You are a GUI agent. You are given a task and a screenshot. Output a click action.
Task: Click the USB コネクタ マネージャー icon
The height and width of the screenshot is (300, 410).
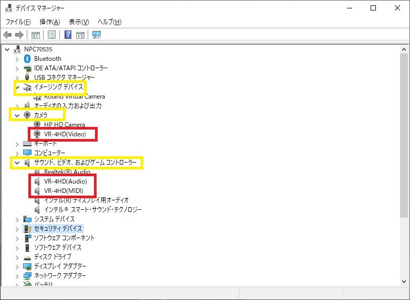click(27, 77)
